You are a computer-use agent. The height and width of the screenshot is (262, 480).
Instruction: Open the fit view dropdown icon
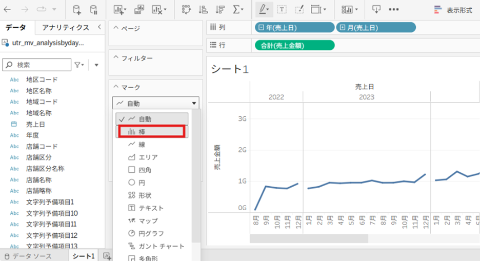coord(318,10)
